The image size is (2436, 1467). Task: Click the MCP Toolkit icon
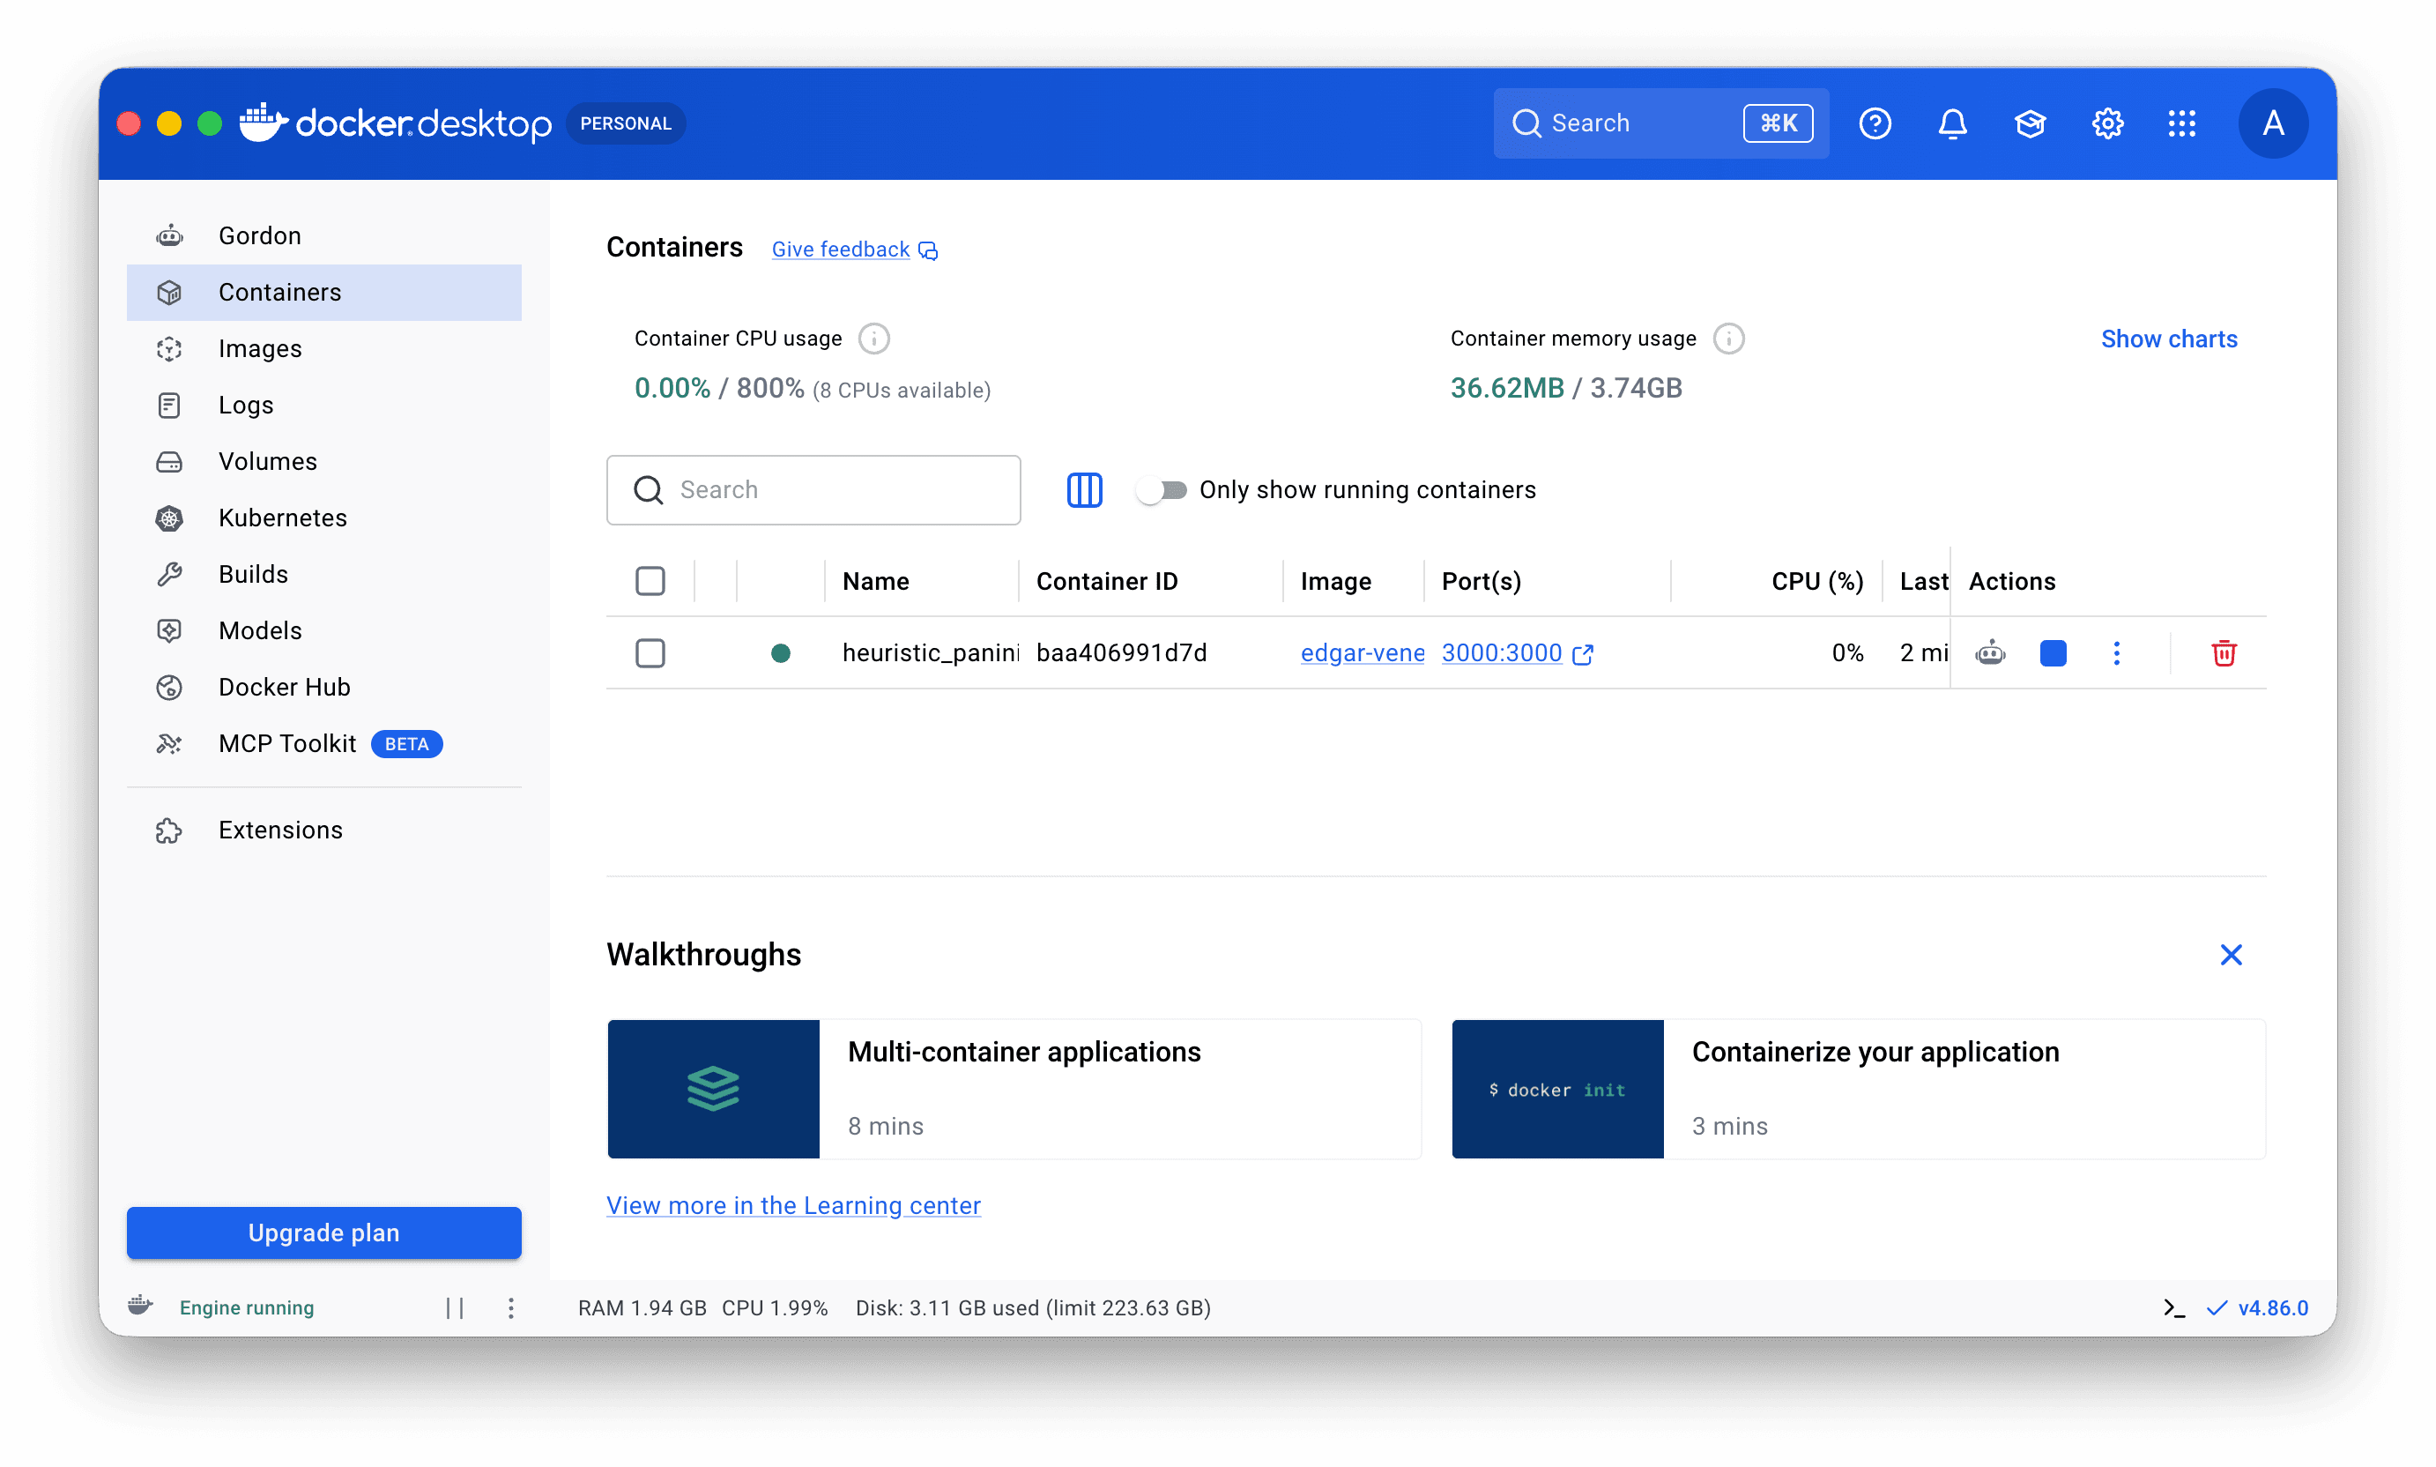[x=169, y=743]
